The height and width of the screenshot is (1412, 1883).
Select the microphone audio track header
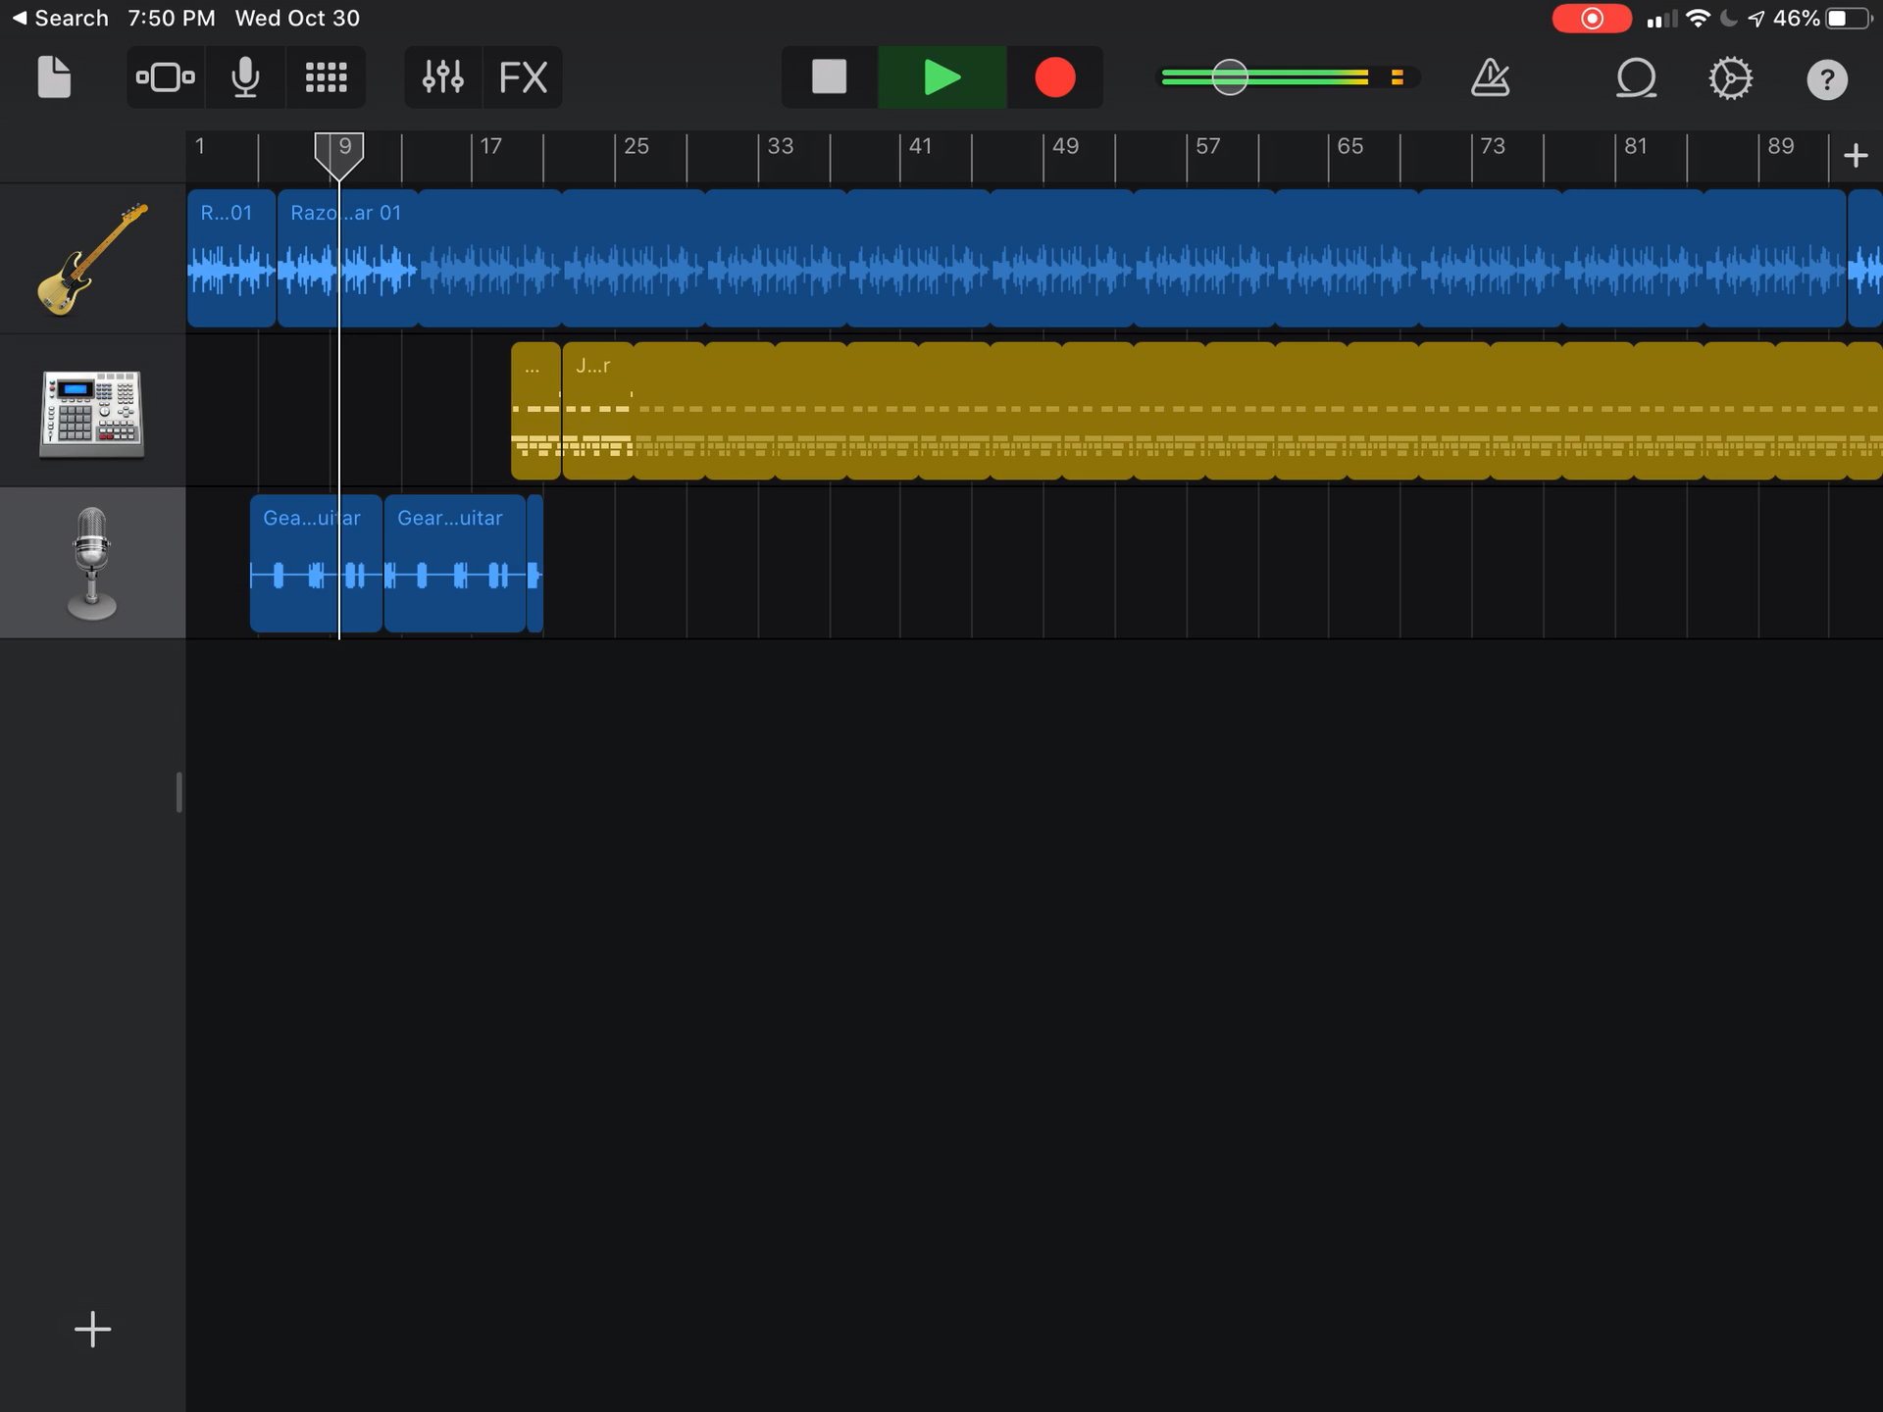coord(92,563)
